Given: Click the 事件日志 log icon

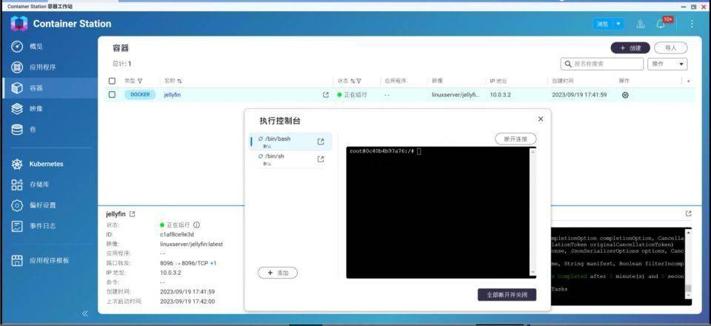Looking at the screenshot, I should click(17, 226).
